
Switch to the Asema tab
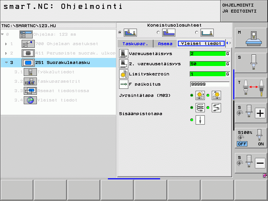165,44
